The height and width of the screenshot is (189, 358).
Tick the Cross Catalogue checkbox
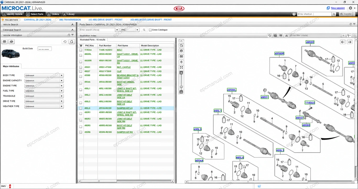(150, 30)
